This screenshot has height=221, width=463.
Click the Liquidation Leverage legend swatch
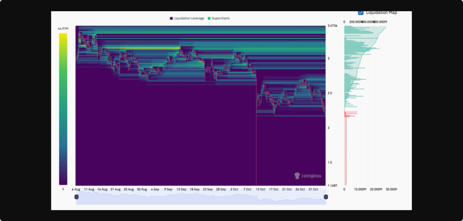171,18
